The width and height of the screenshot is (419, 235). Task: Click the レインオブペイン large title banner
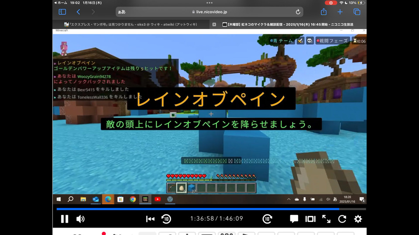(x=211, y=99)
